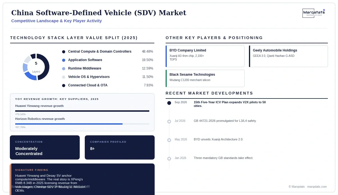Click GB 44721-2026 promulgated entry text
The height and width of the screenshot is (195, 338).
[x=225, y=121]
